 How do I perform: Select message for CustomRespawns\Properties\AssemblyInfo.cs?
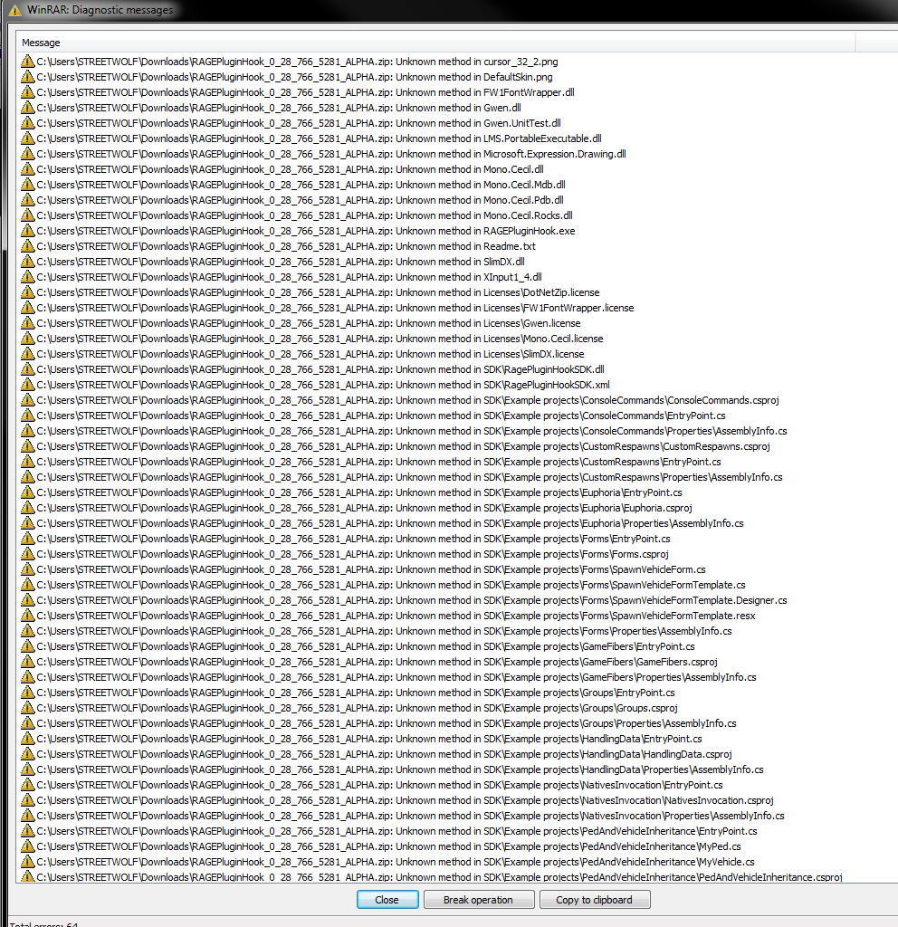(x=409, y=477)
